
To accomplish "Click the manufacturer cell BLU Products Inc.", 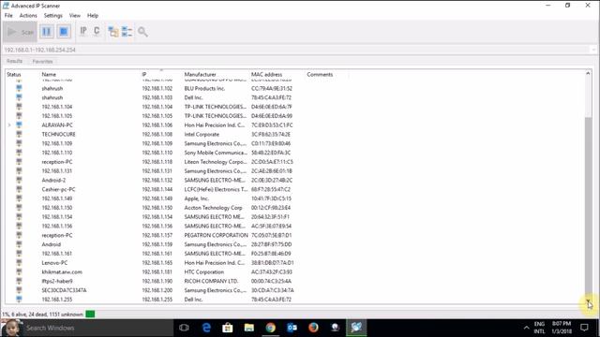I will (x=204, y=88).
